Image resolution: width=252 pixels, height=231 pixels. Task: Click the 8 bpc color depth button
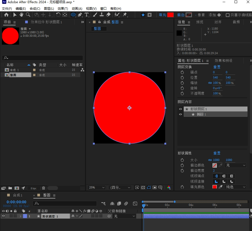33,188
